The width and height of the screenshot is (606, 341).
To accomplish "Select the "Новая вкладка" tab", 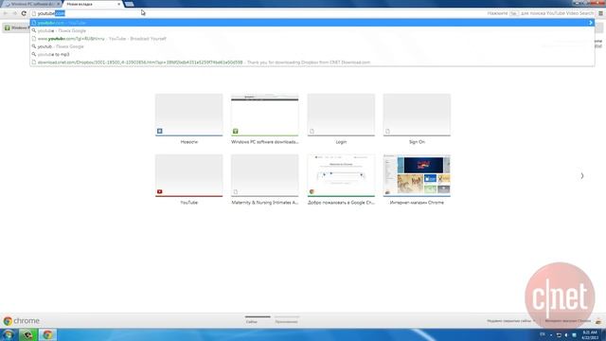I will point(92,4).
